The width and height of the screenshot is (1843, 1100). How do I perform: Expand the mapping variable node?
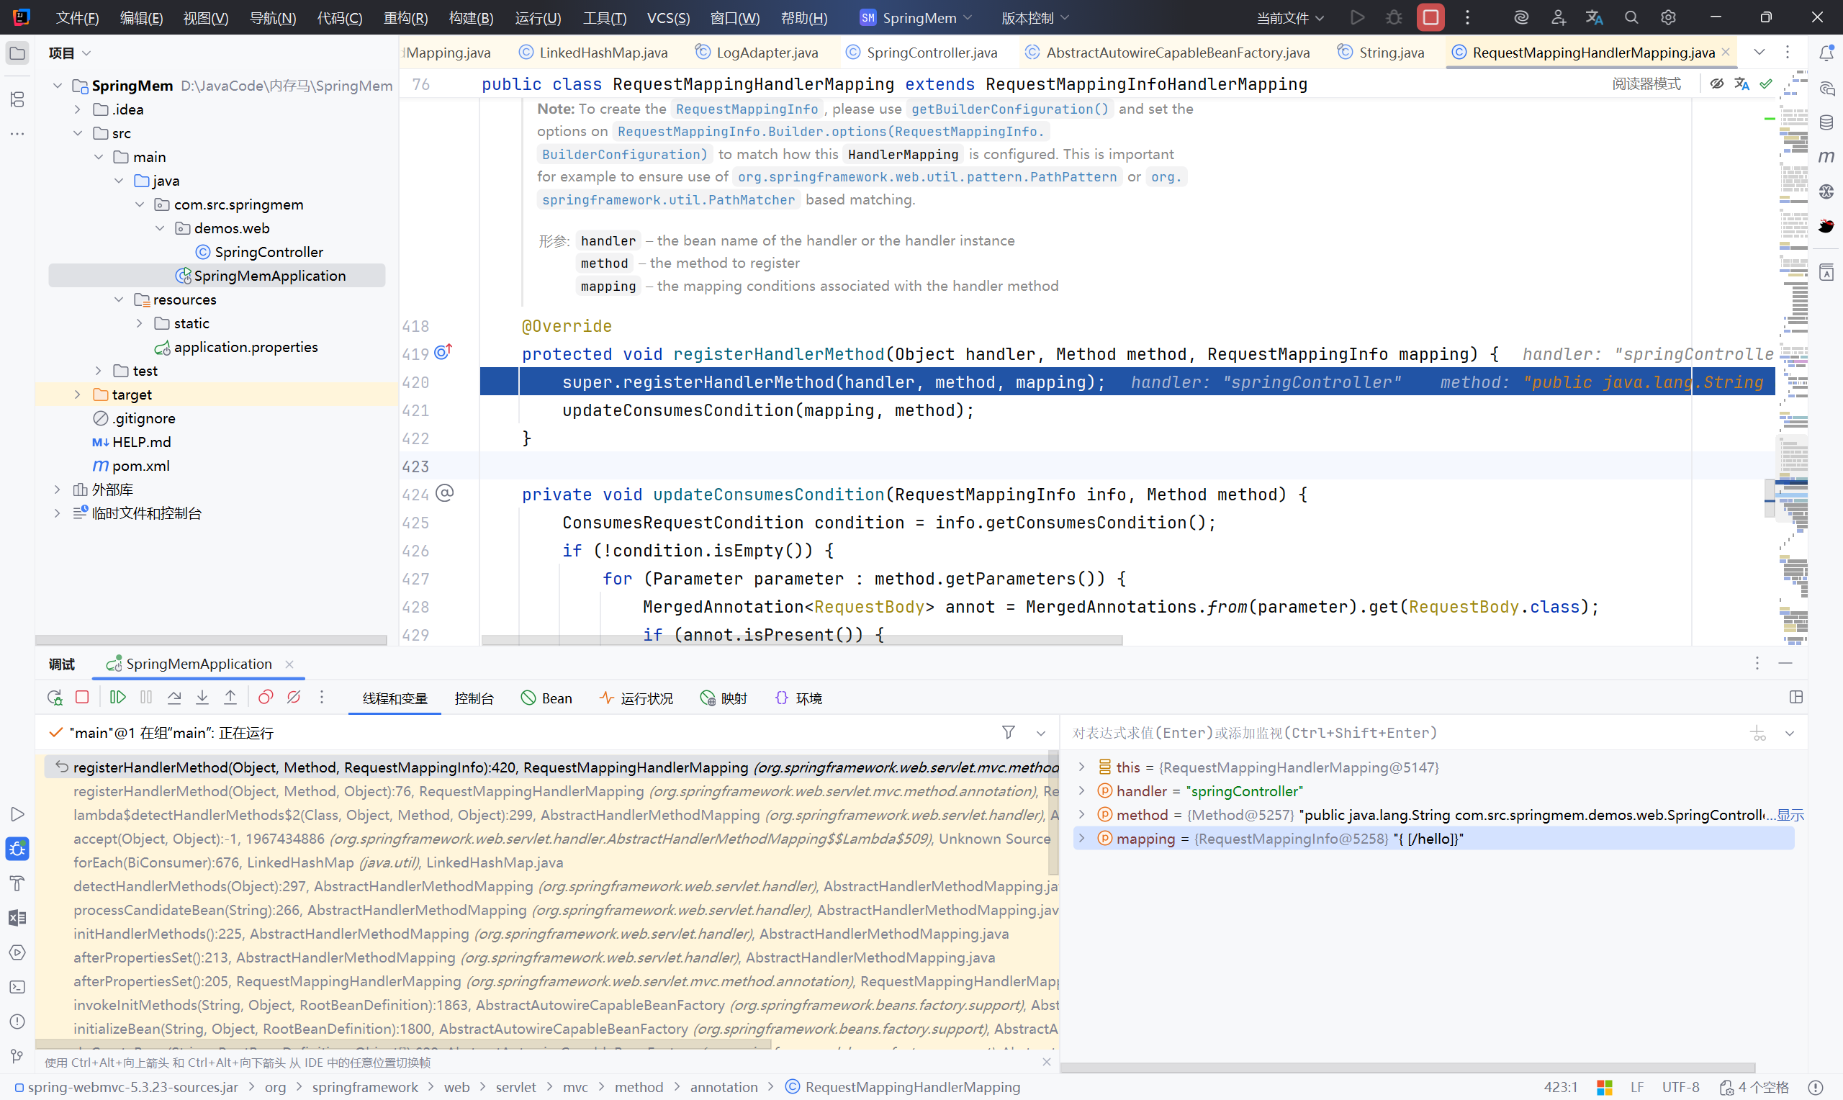[1081, 839]
